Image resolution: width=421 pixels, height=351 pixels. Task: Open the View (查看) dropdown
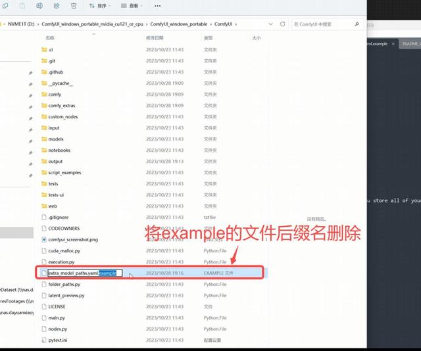[x=132, y=6]
